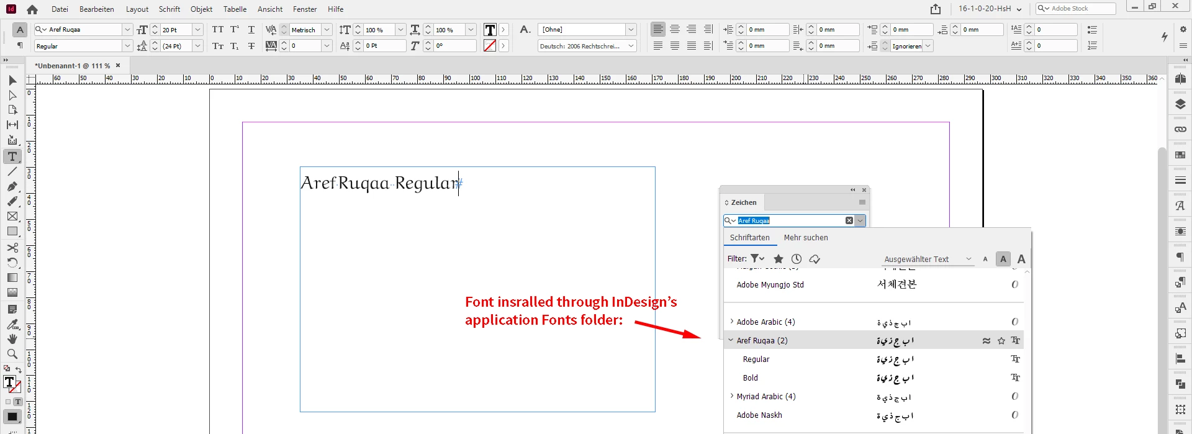Select the Line tool
The width and height of the screenshot is (1192, 434).
(x=12, y=171)
